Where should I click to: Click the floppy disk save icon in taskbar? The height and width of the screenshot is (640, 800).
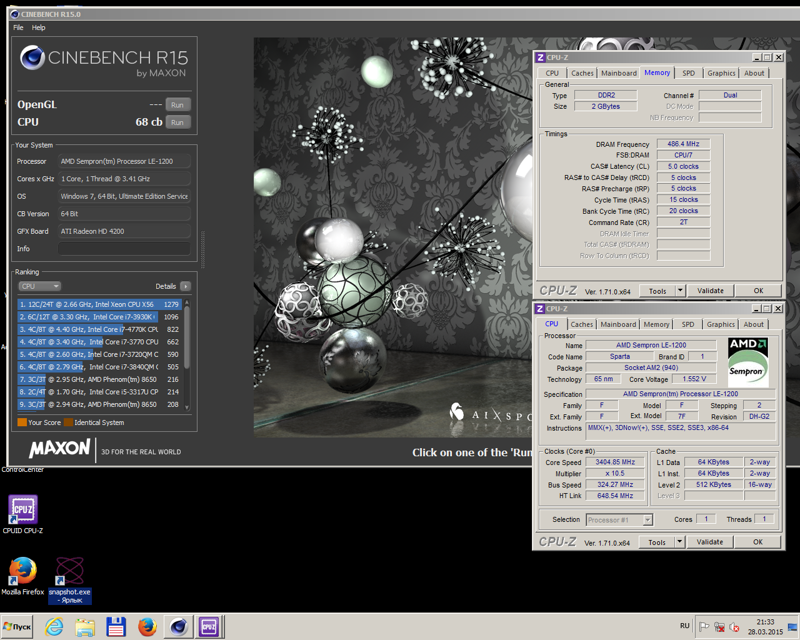coord(116,626)
